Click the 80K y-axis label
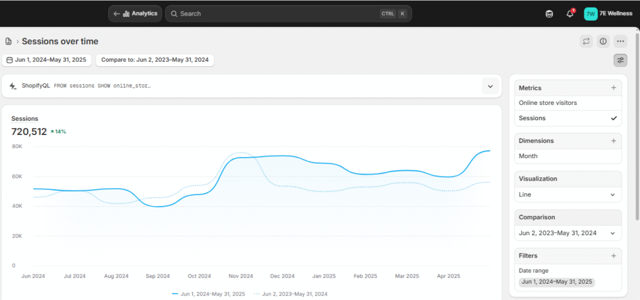640x300 pixels. coord(16,146)
